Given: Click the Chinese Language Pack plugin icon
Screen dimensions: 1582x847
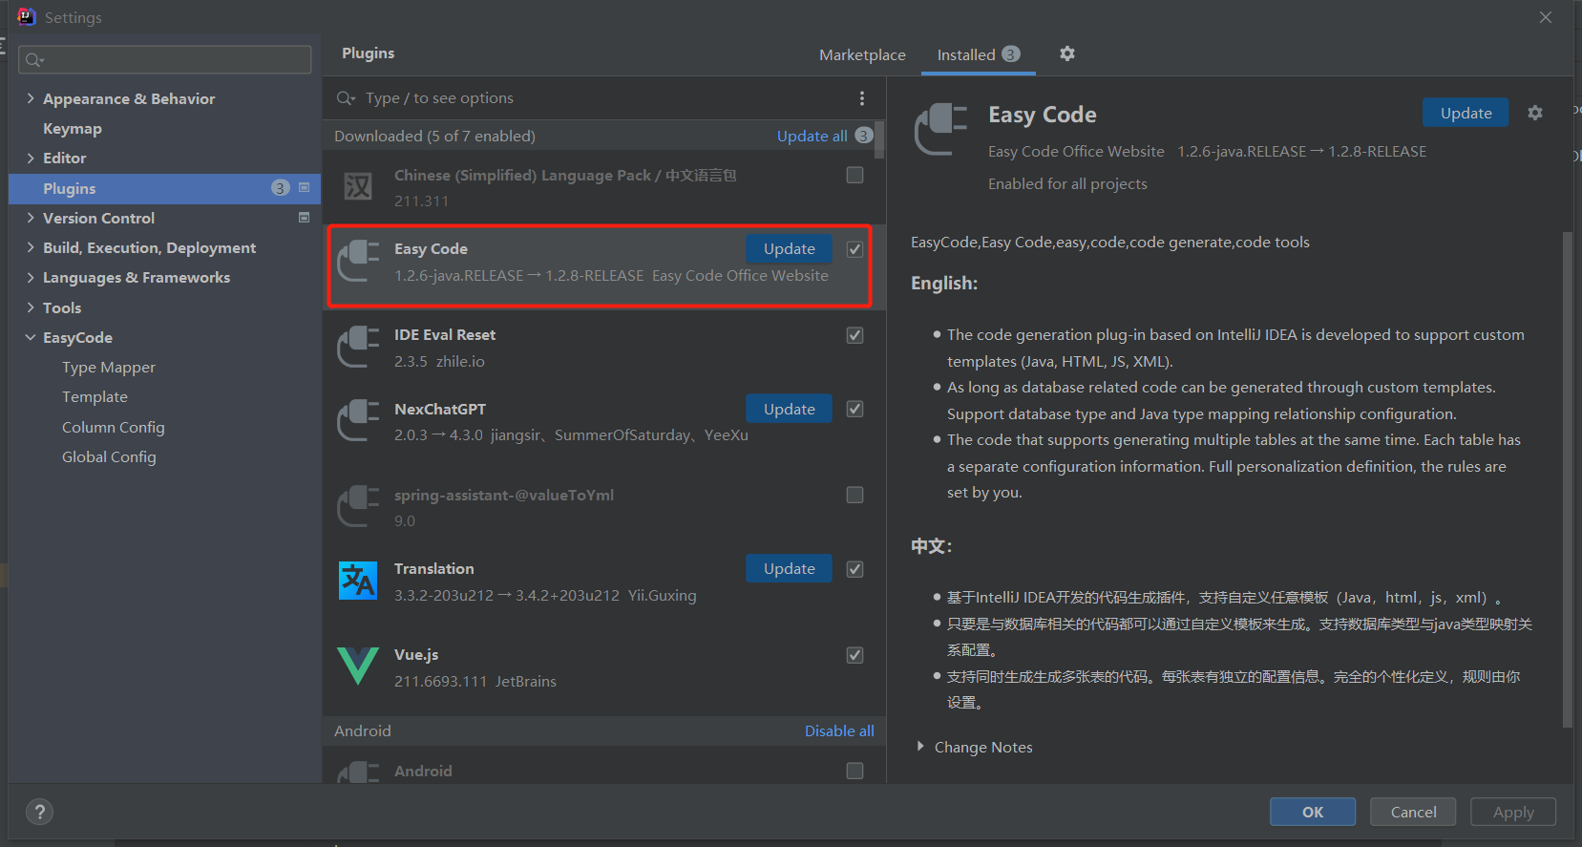Looking at the screenshot, I should pos(358,186).
